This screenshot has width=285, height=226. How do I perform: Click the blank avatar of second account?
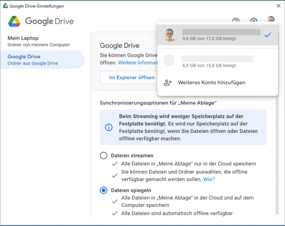point(170,61)
